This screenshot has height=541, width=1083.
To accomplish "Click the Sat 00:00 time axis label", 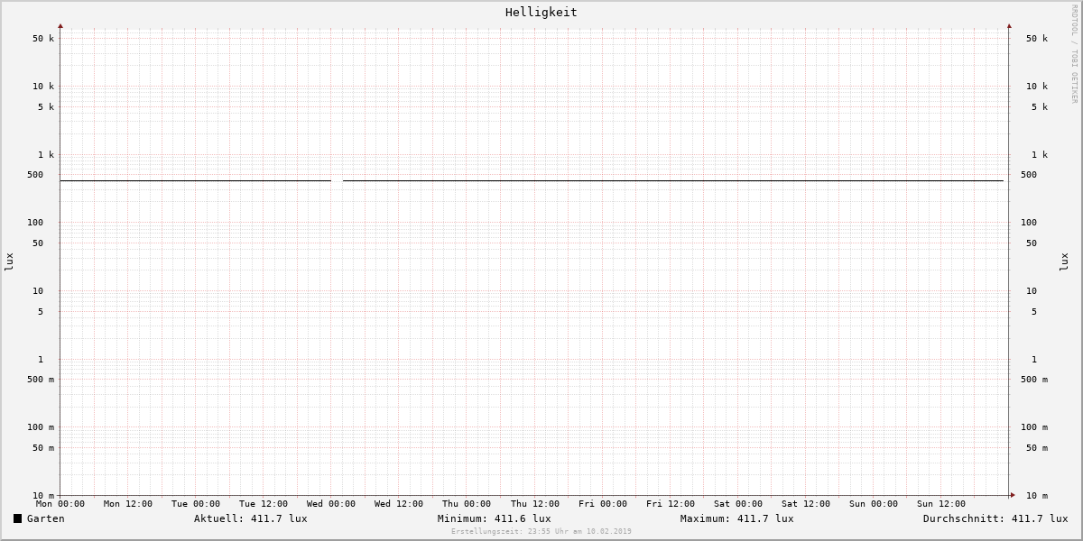I will point(738,504).
